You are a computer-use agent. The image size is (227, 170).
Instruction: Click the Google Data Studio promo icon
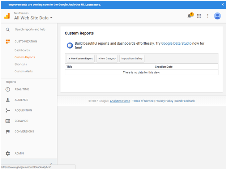pos(70,45)
